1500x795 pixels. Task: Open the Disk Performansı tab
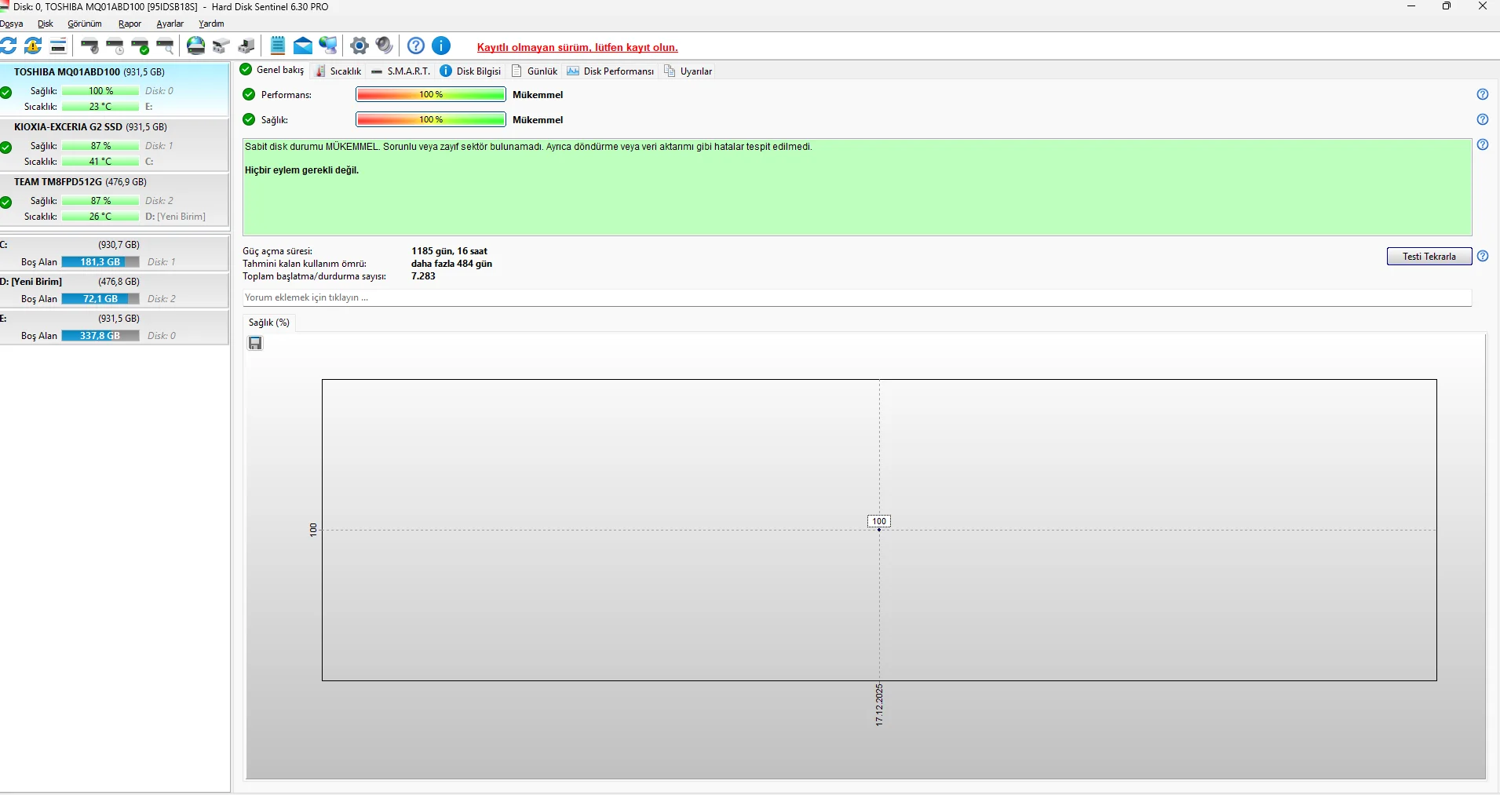pyautogui.click(x=611, y=71)
